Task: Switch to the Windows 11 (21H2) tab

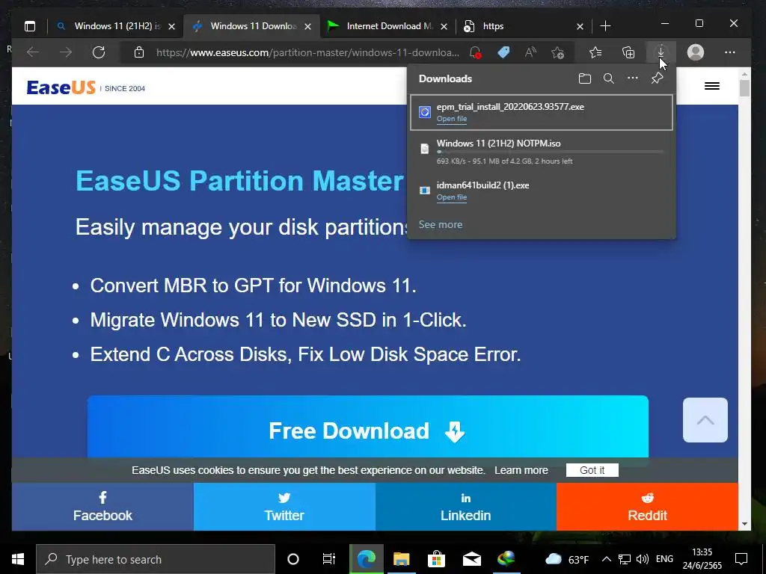Action: 116,26
